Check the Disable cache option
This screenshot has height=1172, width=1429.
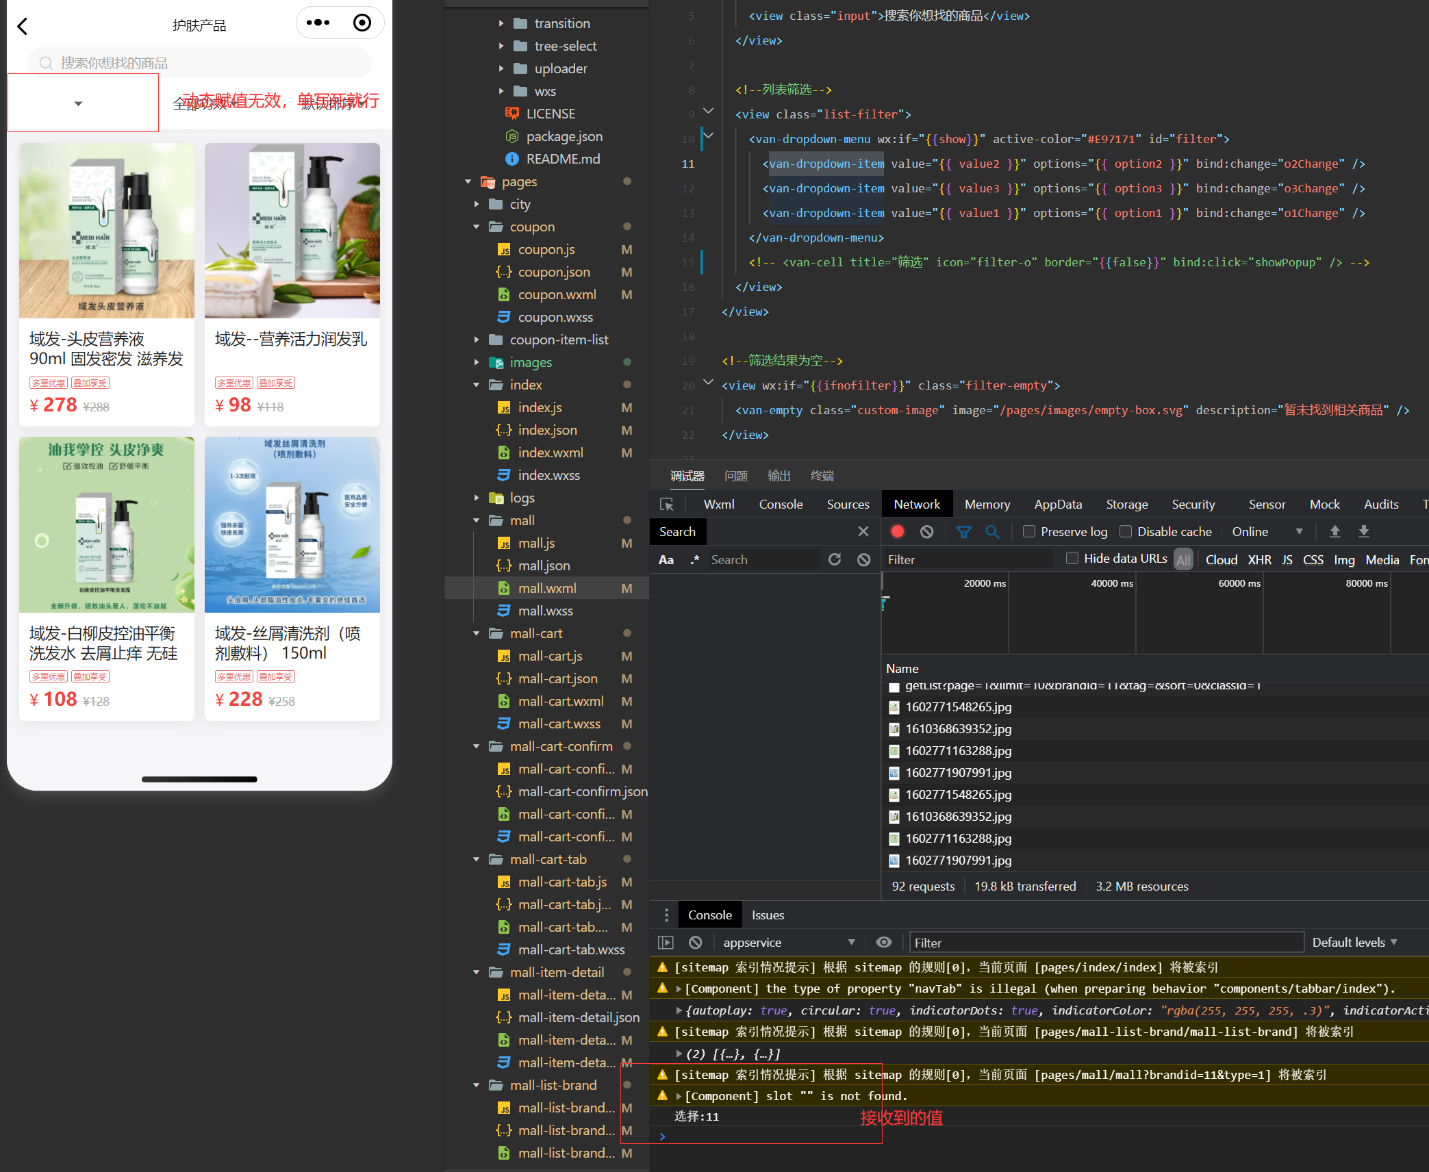(1125, 532)
